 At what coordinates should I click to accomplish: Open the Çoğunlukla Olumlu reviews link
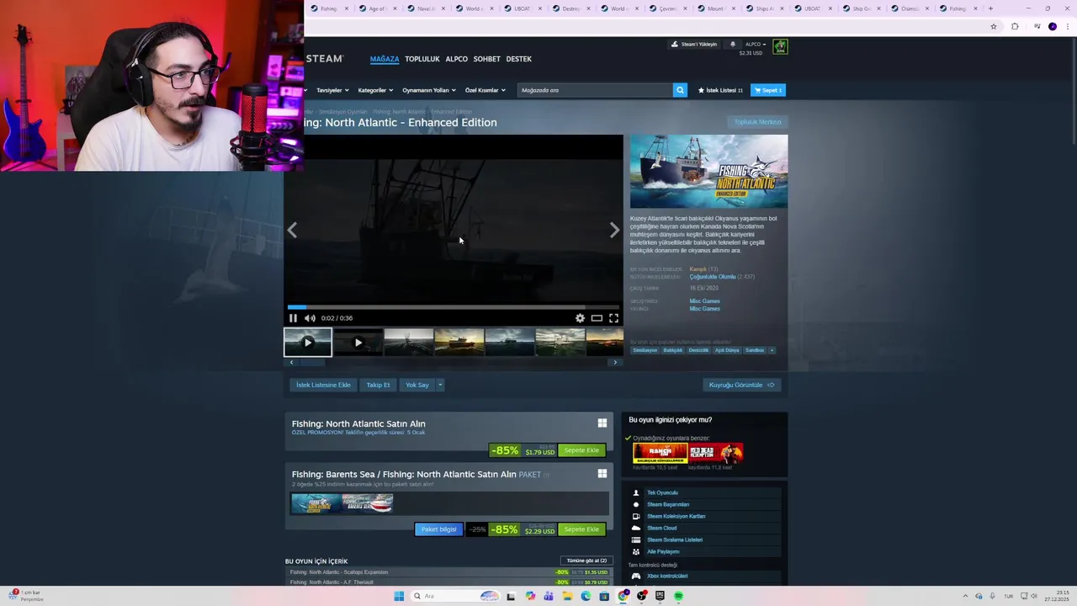click(713, 277)
